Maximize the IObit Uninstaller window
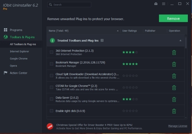 coord(180,4)
